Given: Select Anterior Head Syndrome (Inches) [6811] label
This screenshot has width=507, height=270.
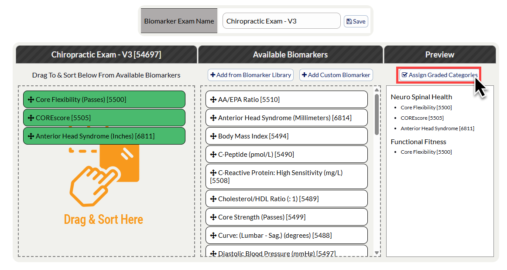Looking at the screenshot, I should [95, 136].
